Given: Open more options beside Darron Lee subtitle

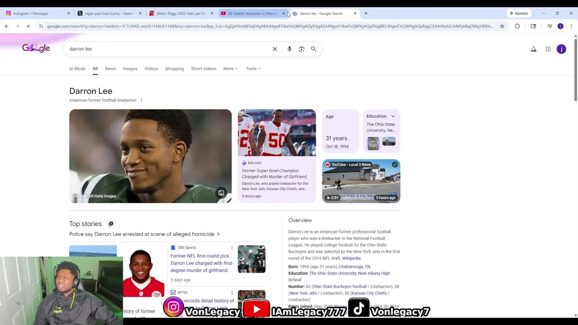Looking at the screenshot, I should pos(141,100).
